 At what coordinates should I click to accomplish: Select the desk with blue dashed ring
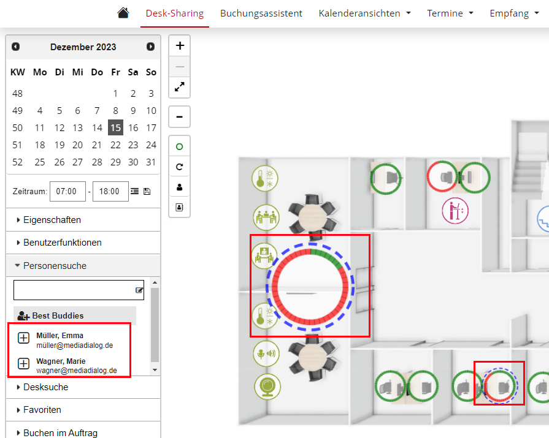[x=500, y=385]
